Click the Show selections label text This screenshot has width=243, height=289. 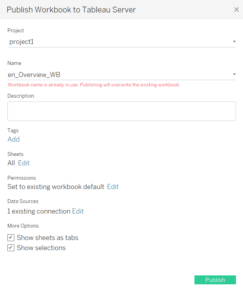click(41, 248)
